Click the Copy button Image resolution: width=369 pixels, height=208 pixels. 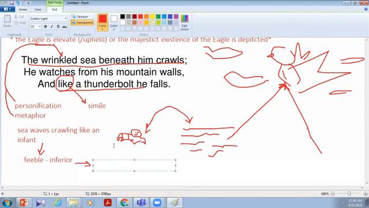(20, 23)
